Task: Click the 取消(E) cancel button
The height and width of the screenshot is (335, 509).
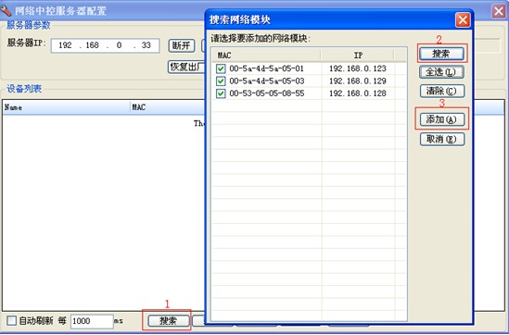Action: click(442, 140)
